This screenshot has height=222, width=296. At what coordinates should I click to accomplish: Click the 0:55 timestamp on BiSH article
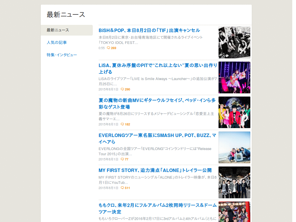point(101,48)
